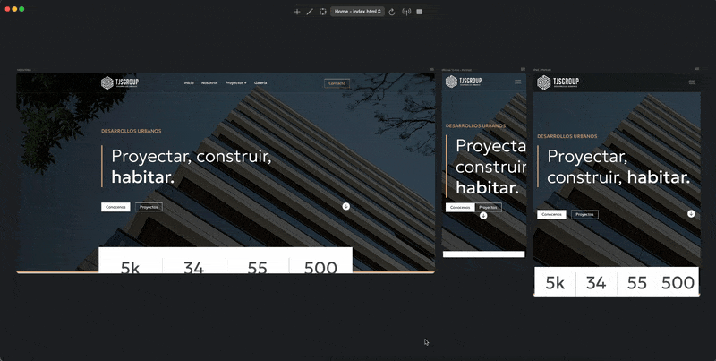The image size is (716, 361).
Task: Click Proyectos button in right tablet preview
Action: (x=584, y=214)
